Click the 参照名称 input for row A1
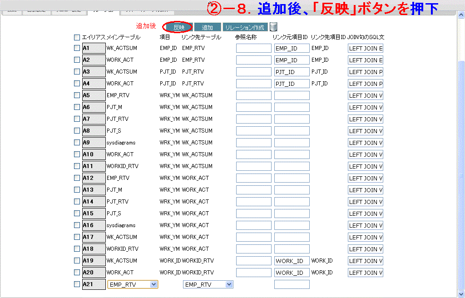The width and height of the screenshot is (465, 298). [x=253, y=48]
